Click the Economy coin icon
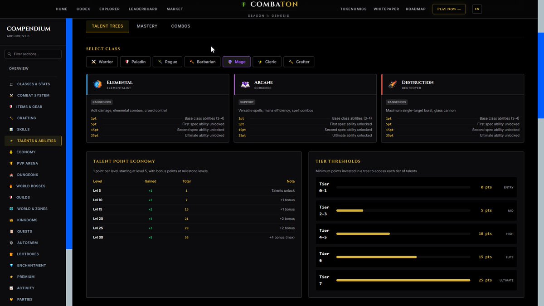This screenshot has height=306, width=544. [11, 152]
